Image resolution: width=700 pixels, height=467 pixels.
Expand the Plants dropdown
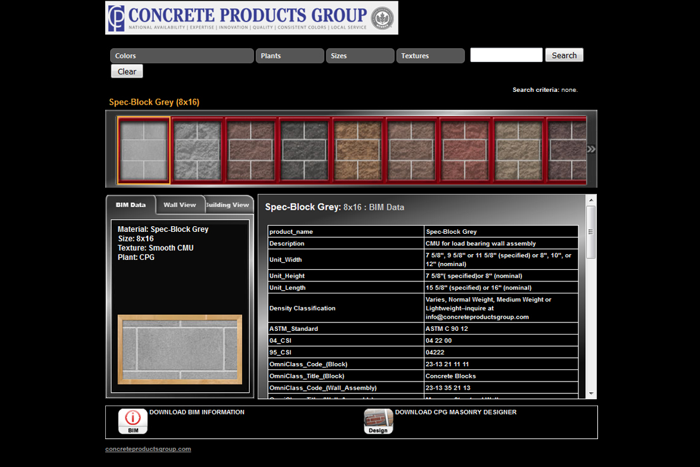(290, 56)
